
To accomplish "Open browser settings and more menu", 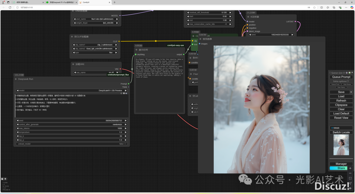I will [346, 8].
